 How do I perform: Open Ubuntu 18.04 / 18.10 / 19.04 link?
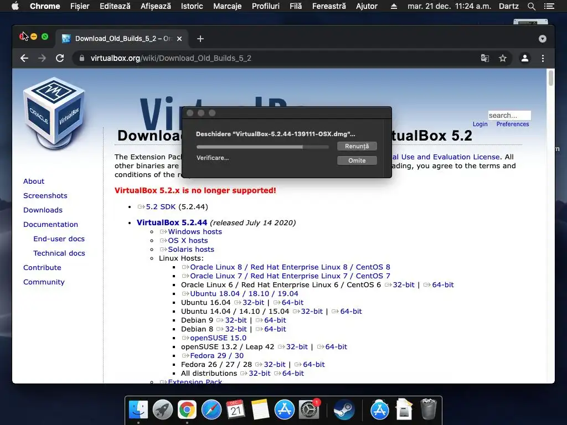[244, 294]
